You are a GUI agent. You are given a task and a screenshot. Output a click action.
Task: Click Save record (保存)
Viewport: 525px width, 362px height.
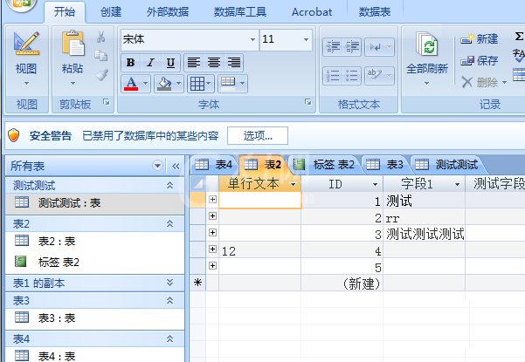click(479, 61)
